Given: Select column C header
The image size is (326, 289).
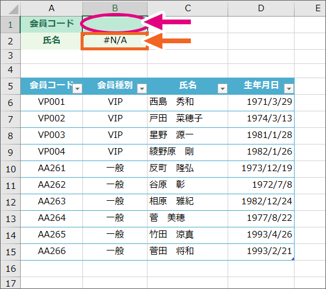Looking at the screenshot, I should (x=188, y=8).
